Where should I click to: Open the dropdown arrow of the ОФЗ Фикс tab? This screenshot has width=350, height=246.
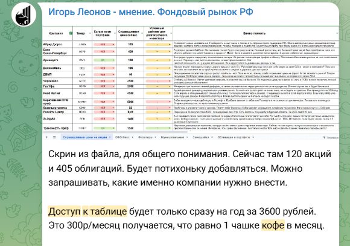coord(133,137)
